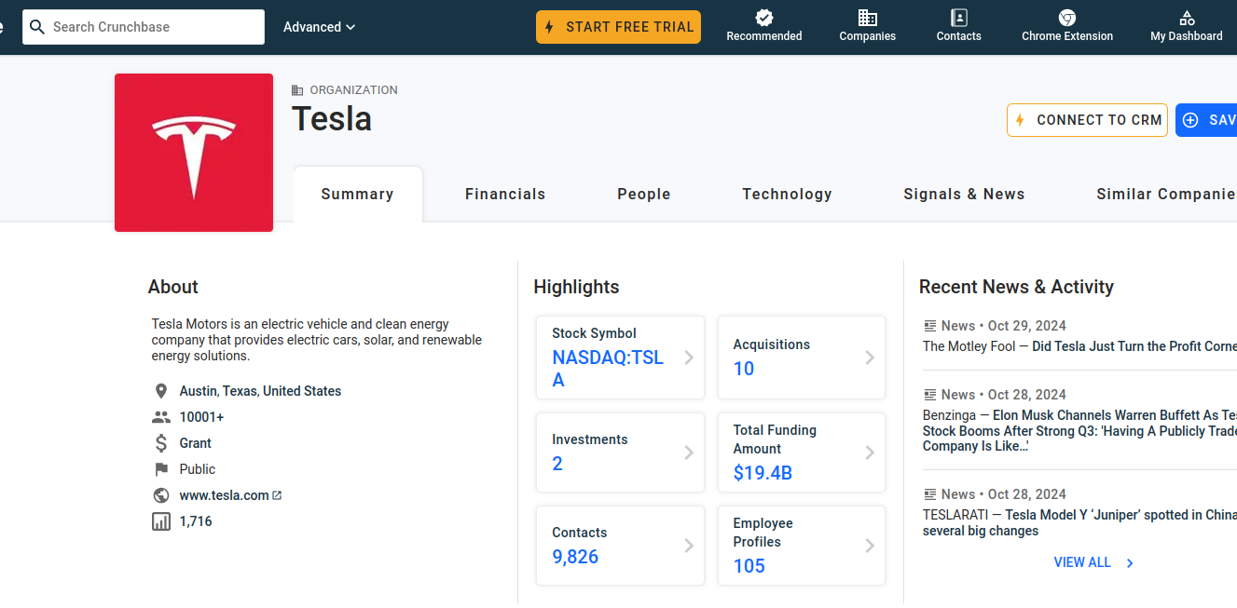Open Contacts highlight card chevron
The width and height of the screenshot is (1237, 608).
coord(689,546)
